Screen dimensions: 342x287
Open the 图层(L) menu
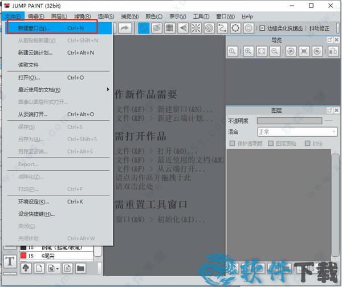[59, 17]
